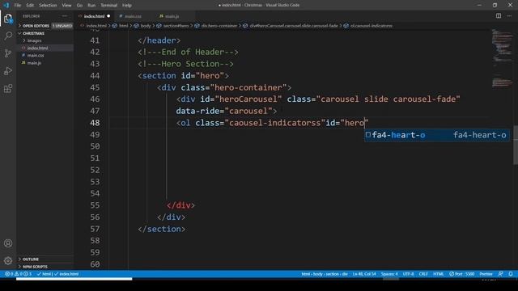
Task: Click the 1 UNSAVED badge
Action: pos(62,26)
